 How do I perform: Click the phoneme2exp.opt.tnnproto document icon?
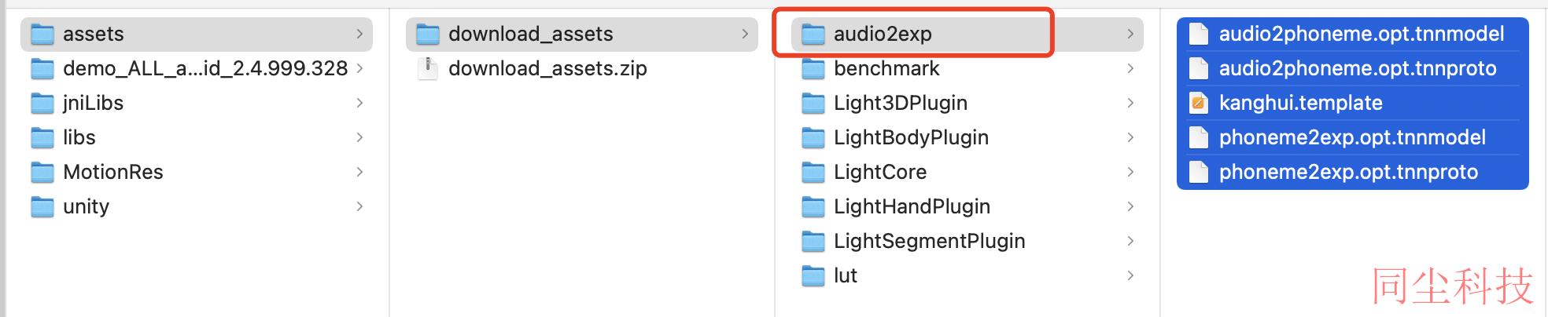(1198, 172)
